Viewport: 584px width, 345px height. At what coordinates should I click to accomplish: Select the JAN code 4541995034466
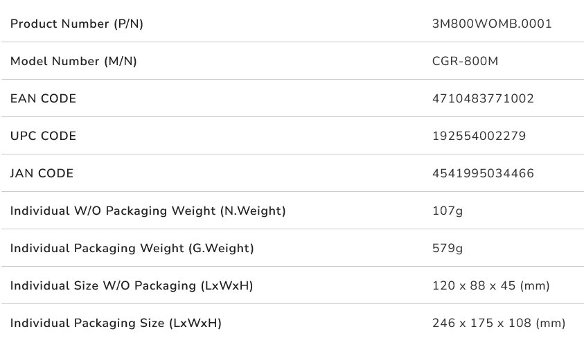coord(483,173)
